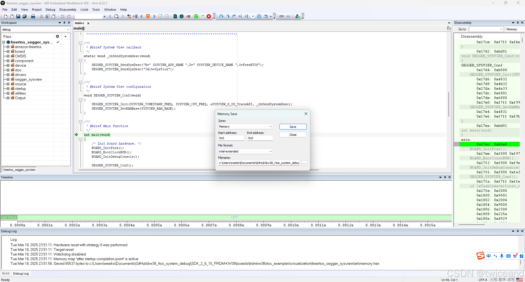Collapse the freertos_segger_sysview project node
The height and width of the screenshot is (282, 525).
tap(4, 42)
